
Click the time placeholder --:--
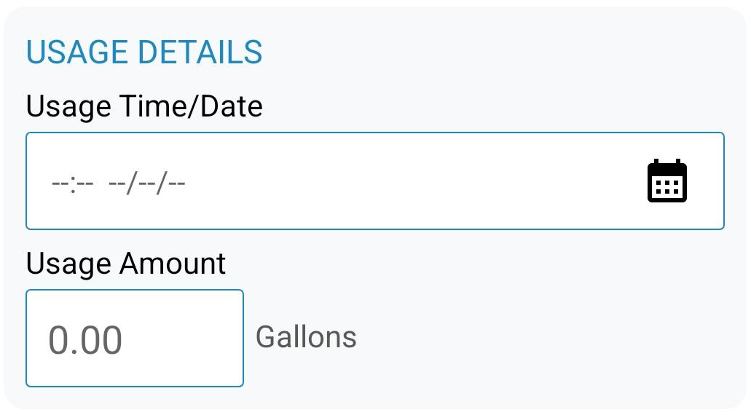point(72,182)
